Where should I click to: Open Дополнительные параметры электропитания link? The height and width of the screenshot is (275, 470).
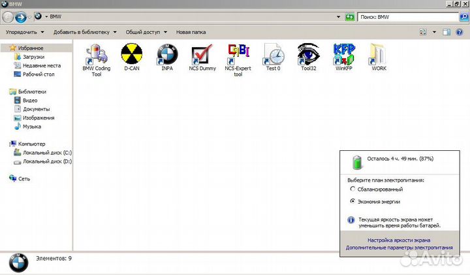(399, 248)
